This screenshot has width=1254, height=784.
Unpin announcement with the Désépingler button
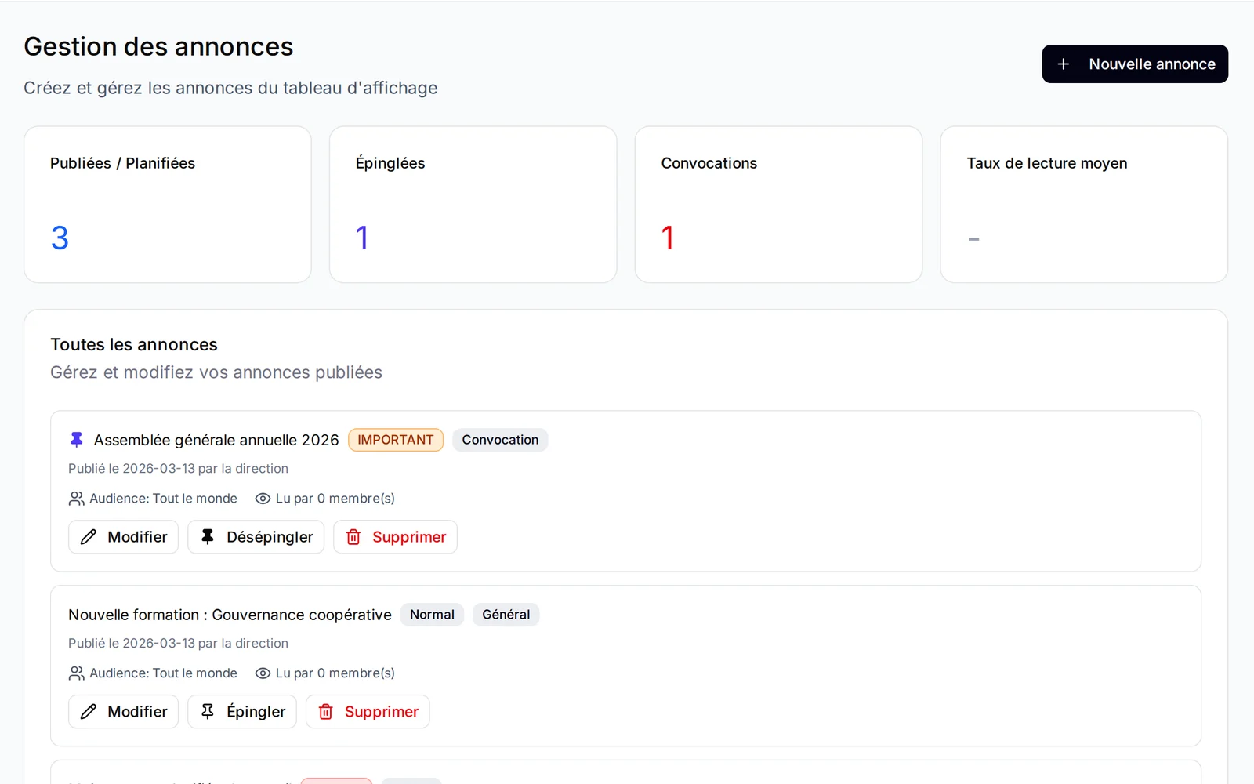click(256, 537)
